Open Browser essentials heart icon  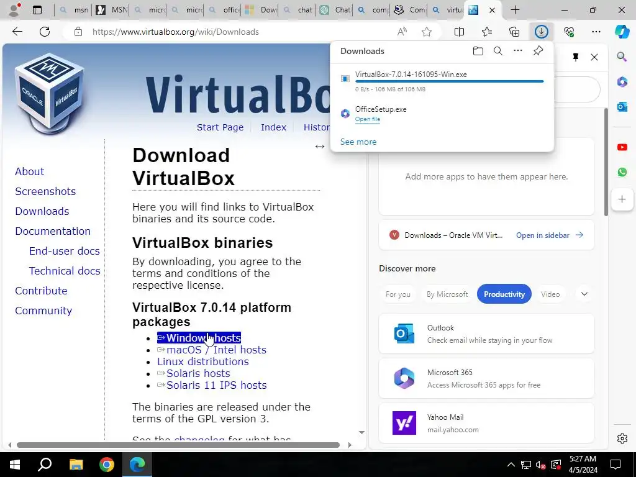pyautogui.click(x=569, y=32)
